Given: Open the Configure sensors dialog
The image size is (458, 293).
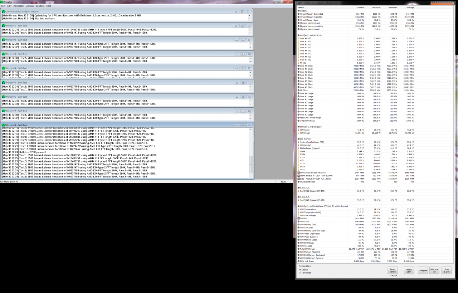Looking at the screenshot, I should [x=423, y=270].
